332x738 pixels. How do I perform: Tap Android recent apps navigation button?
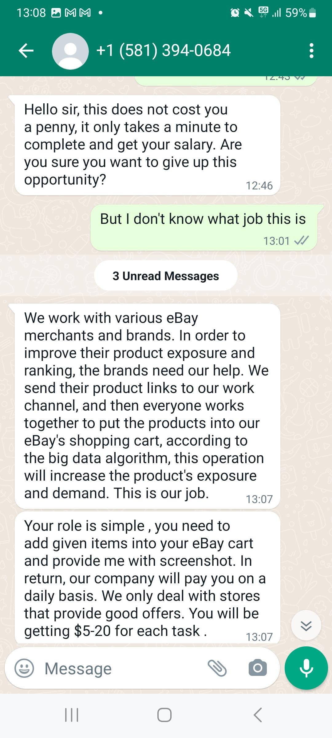72,715
